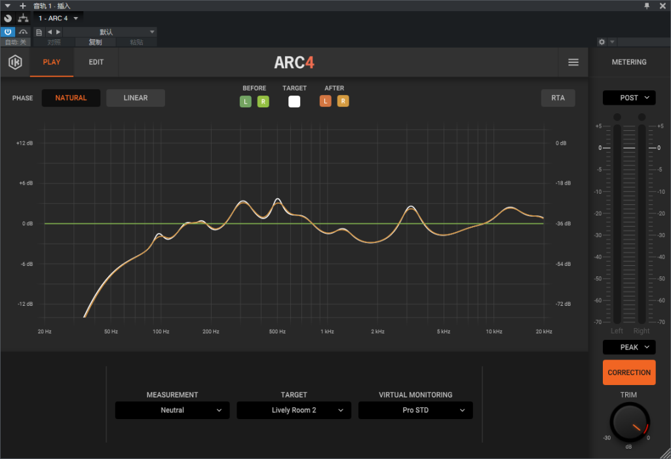The height and width of the screenshot is (459, 671).
Task: Toggle the AFTER right channel R curve
Action: pos(343,101)
